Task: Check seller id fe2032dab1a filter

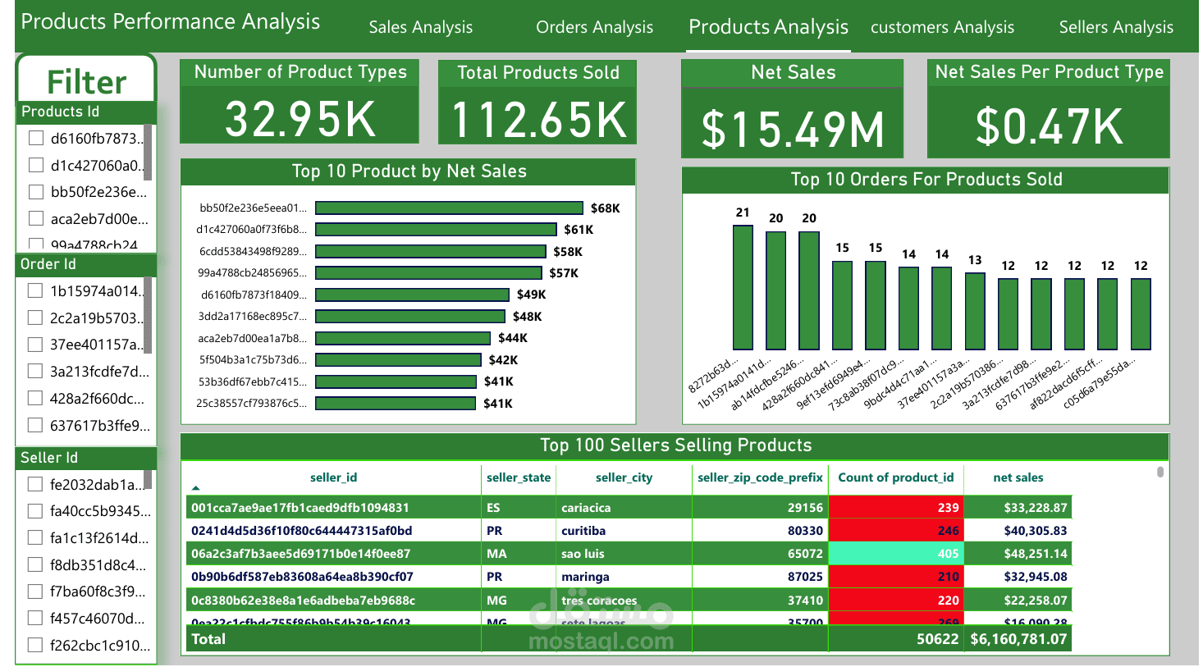Action: click(35, 484)
